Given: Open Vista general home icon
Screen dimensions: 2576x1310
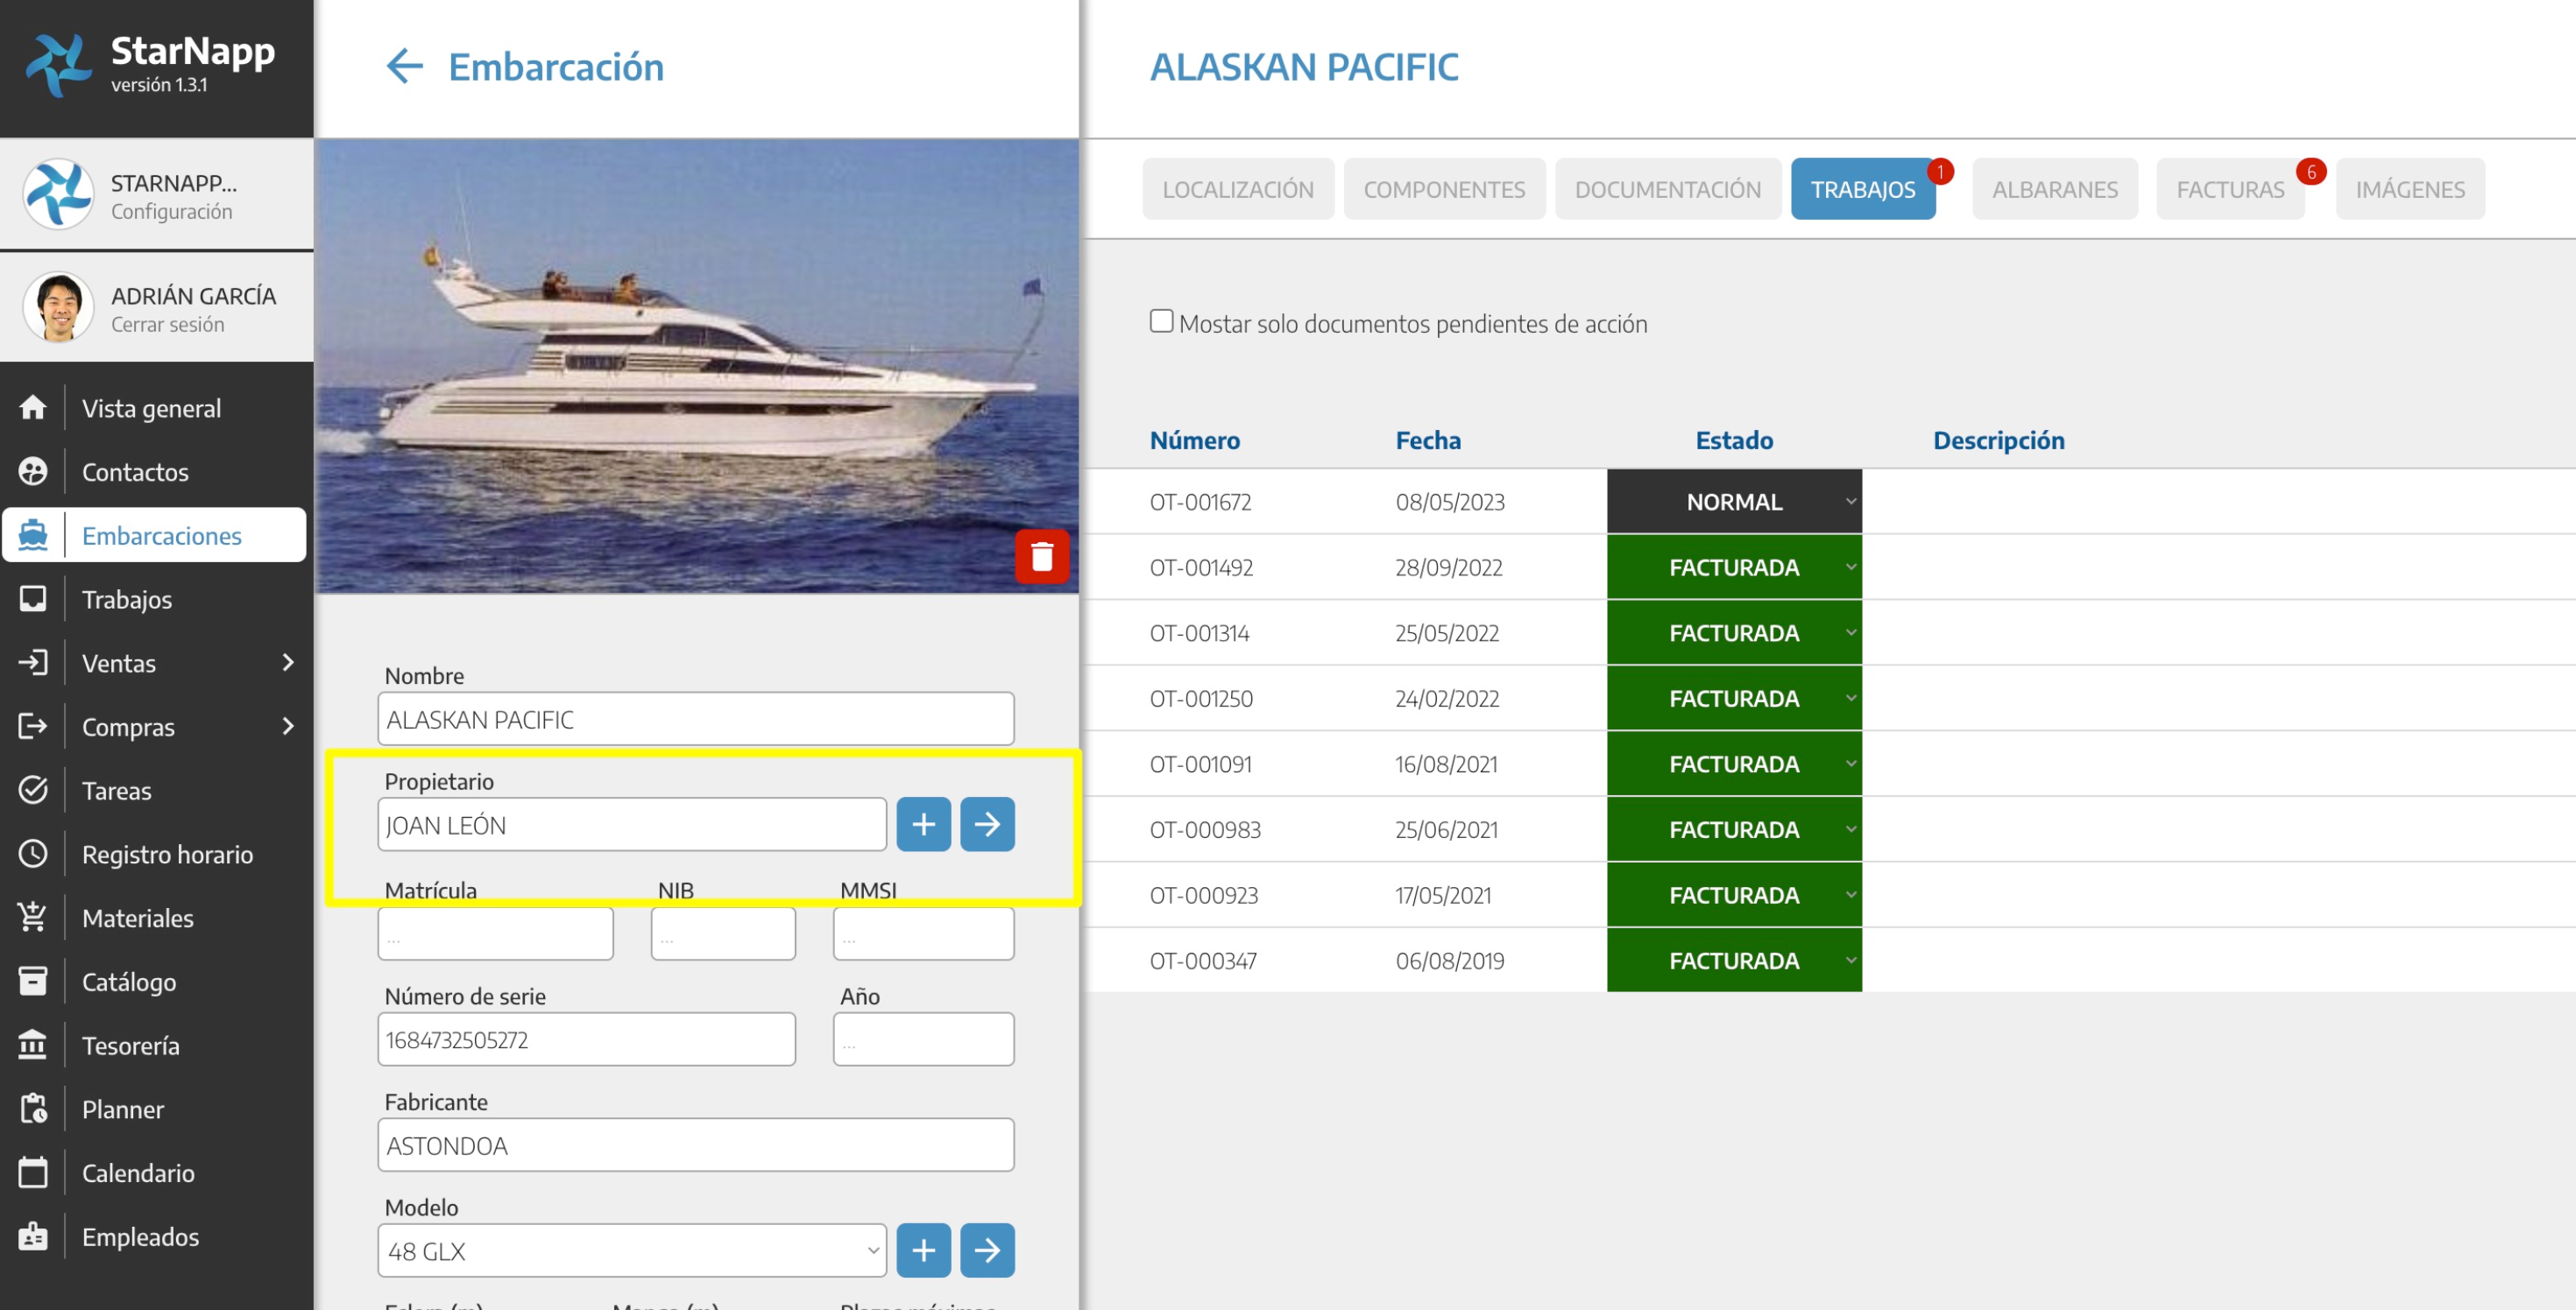Looking at the screenshot, I should (x=33, y=408).
